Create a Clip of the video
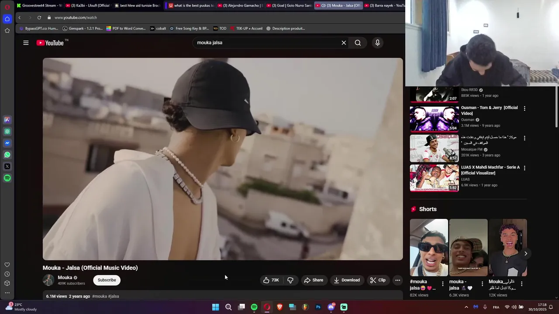This screenshot has height=314, width=559. (x=378, y=280)
